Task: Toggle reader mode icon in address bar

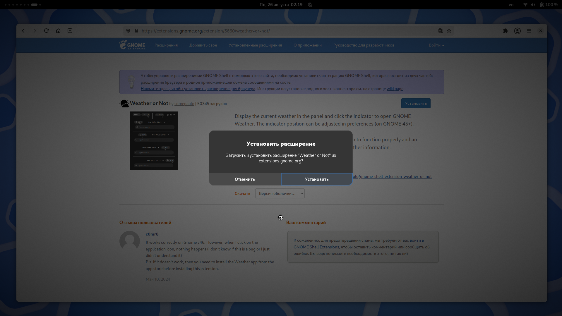Action: pyautogui.click(x=441, y=31)
